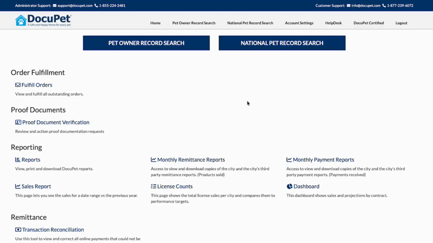
Task: Click the large NATIONAL PET RECORD SEARCH button
Action: pos(282,43)
